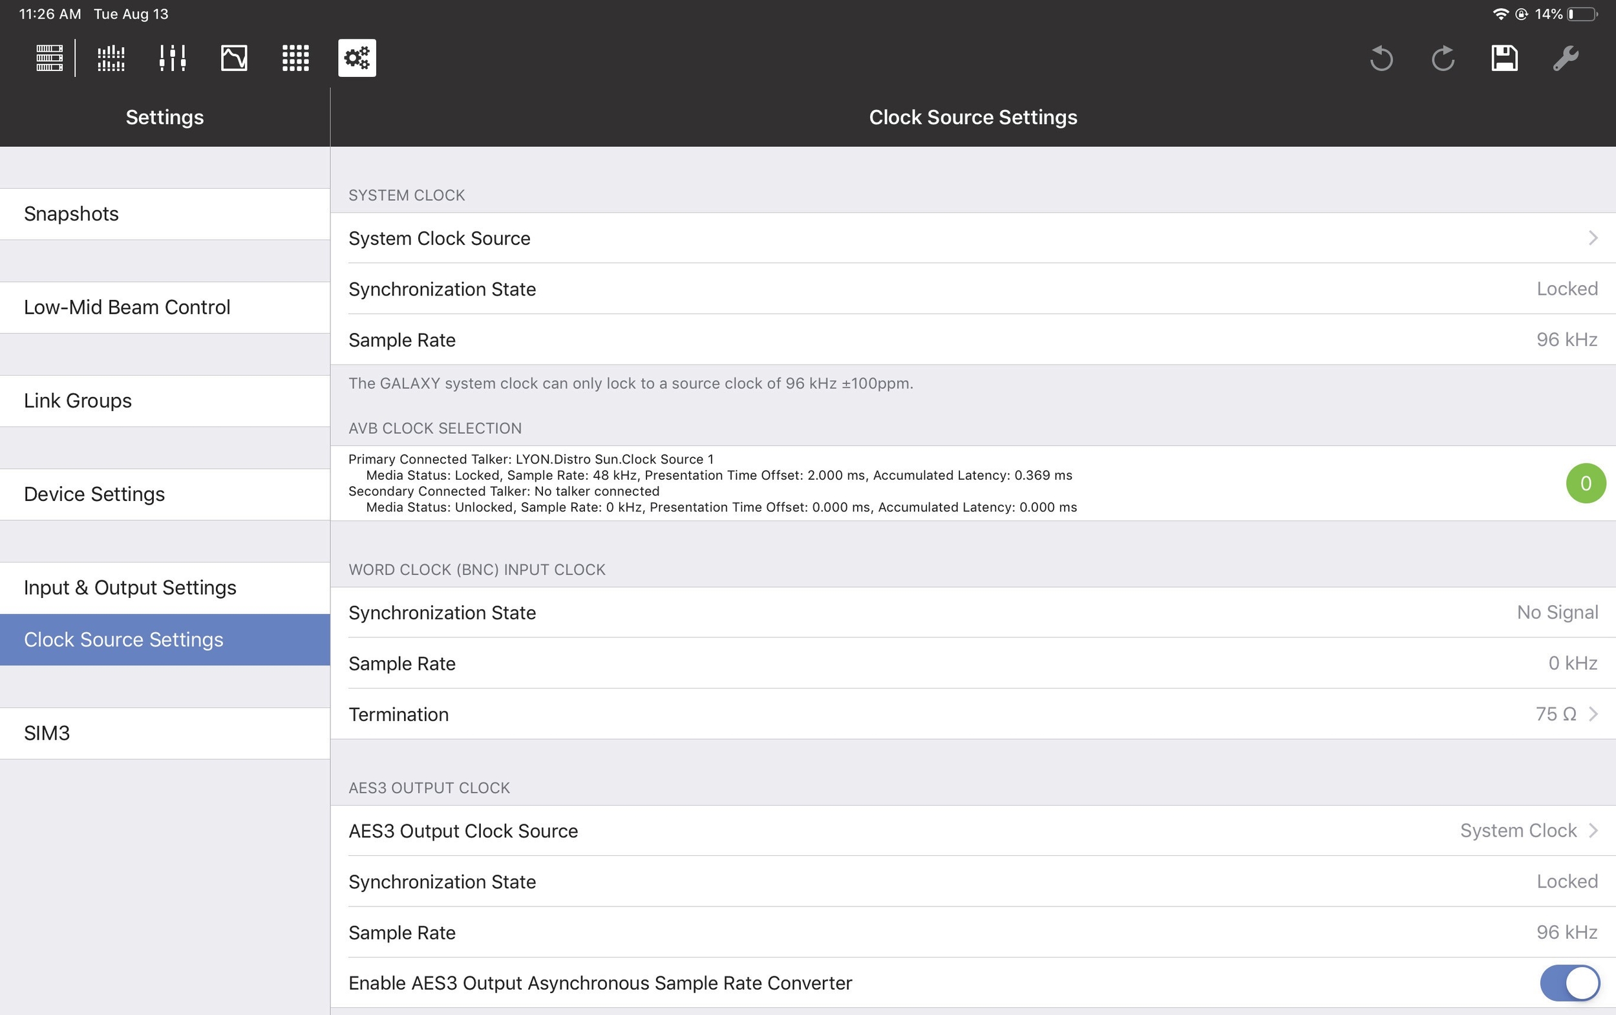Image resolution: width=1616 pixels, height=1015 pixels.
Task: Open Device Settings in the sidebar
Action: 164,494
